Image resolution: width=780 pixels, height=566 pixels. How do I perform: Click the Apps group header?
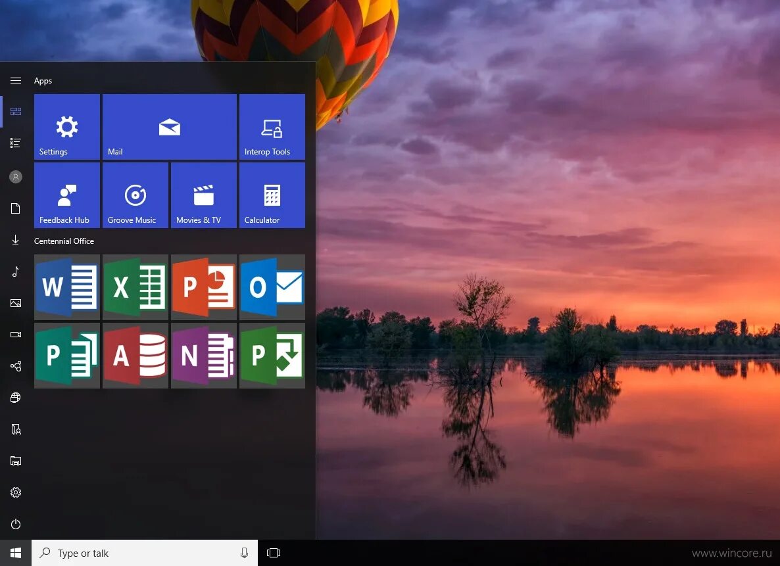[x=43, y=81]
